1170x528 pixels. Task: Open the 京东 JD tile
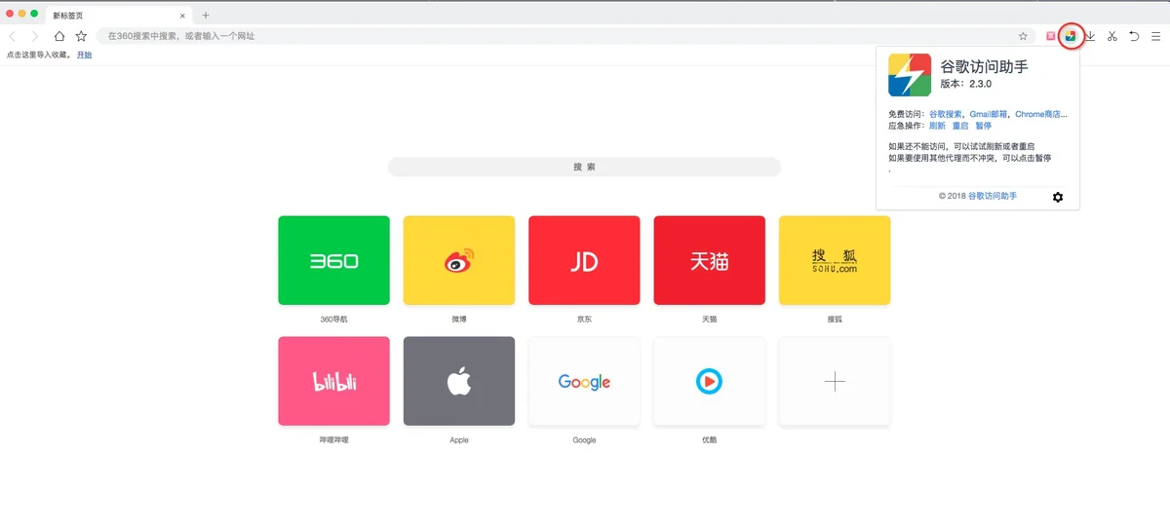click(584, 260)
